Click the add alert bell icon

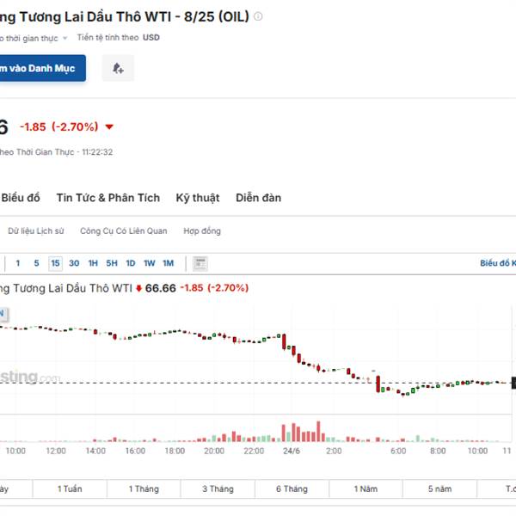pyautogui.click(x=118, y=68)
